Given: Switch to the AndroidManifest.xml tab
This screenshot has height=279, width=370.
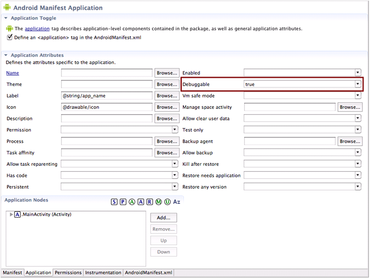Looking at the screenshot, I should point(148,273).
